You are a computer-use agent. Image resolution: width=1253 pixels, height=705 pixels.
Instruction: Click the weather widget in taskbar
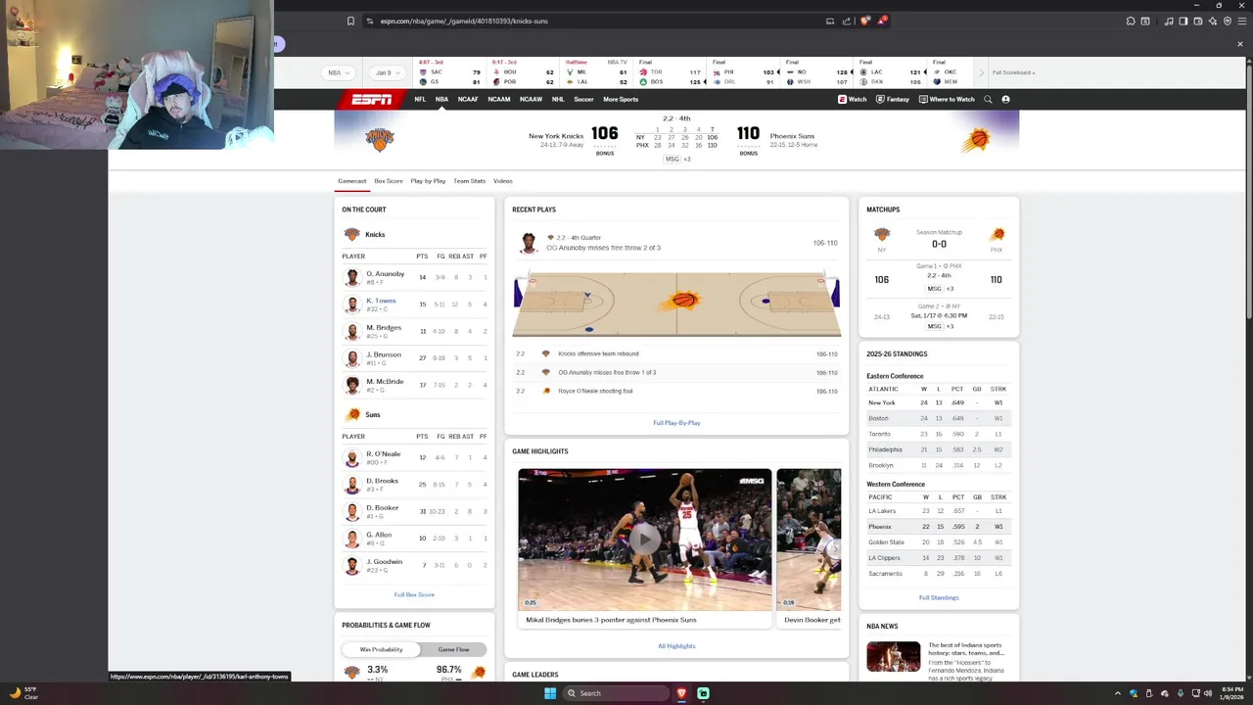[23, 693]
